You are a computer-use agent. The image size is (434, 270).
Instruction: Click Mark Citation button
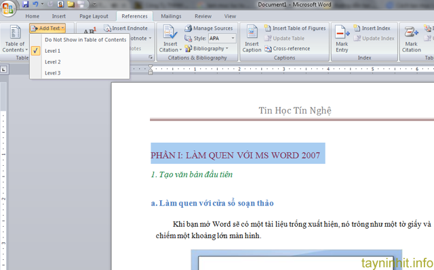coord(412,39)
